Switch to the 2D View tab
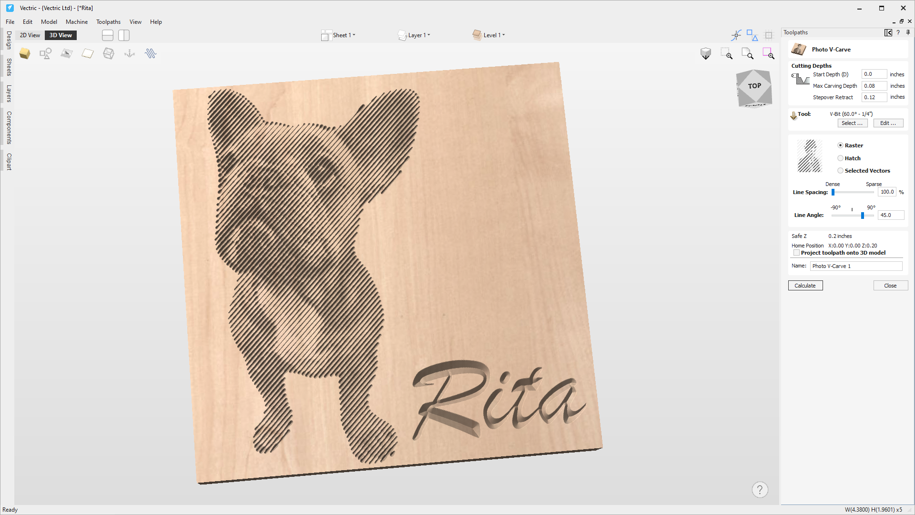This screenshot has width=915, height=515. click(x=30, y=35)
